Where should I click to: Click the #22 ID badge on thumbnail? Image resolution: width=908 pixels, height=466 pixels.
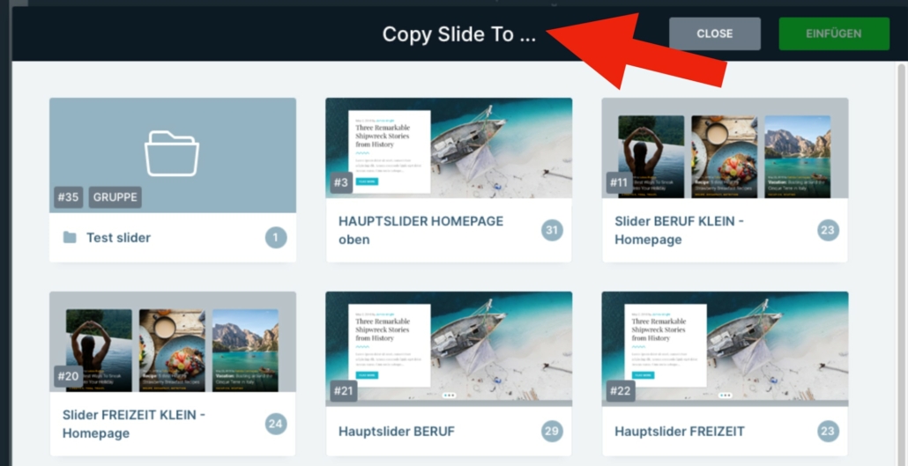click(621, 390)
